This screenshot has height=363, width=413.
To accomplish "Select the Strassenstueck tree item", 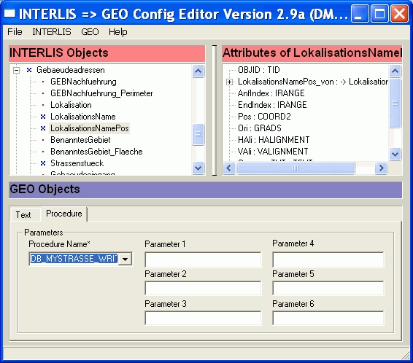I will click(77, 163).
